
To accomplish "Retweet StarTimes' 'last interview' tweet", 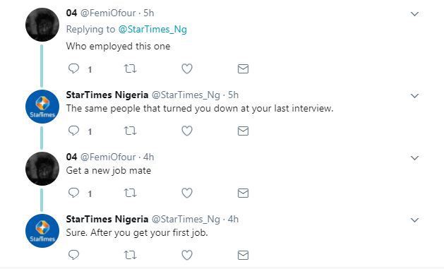I will [131, 131].
